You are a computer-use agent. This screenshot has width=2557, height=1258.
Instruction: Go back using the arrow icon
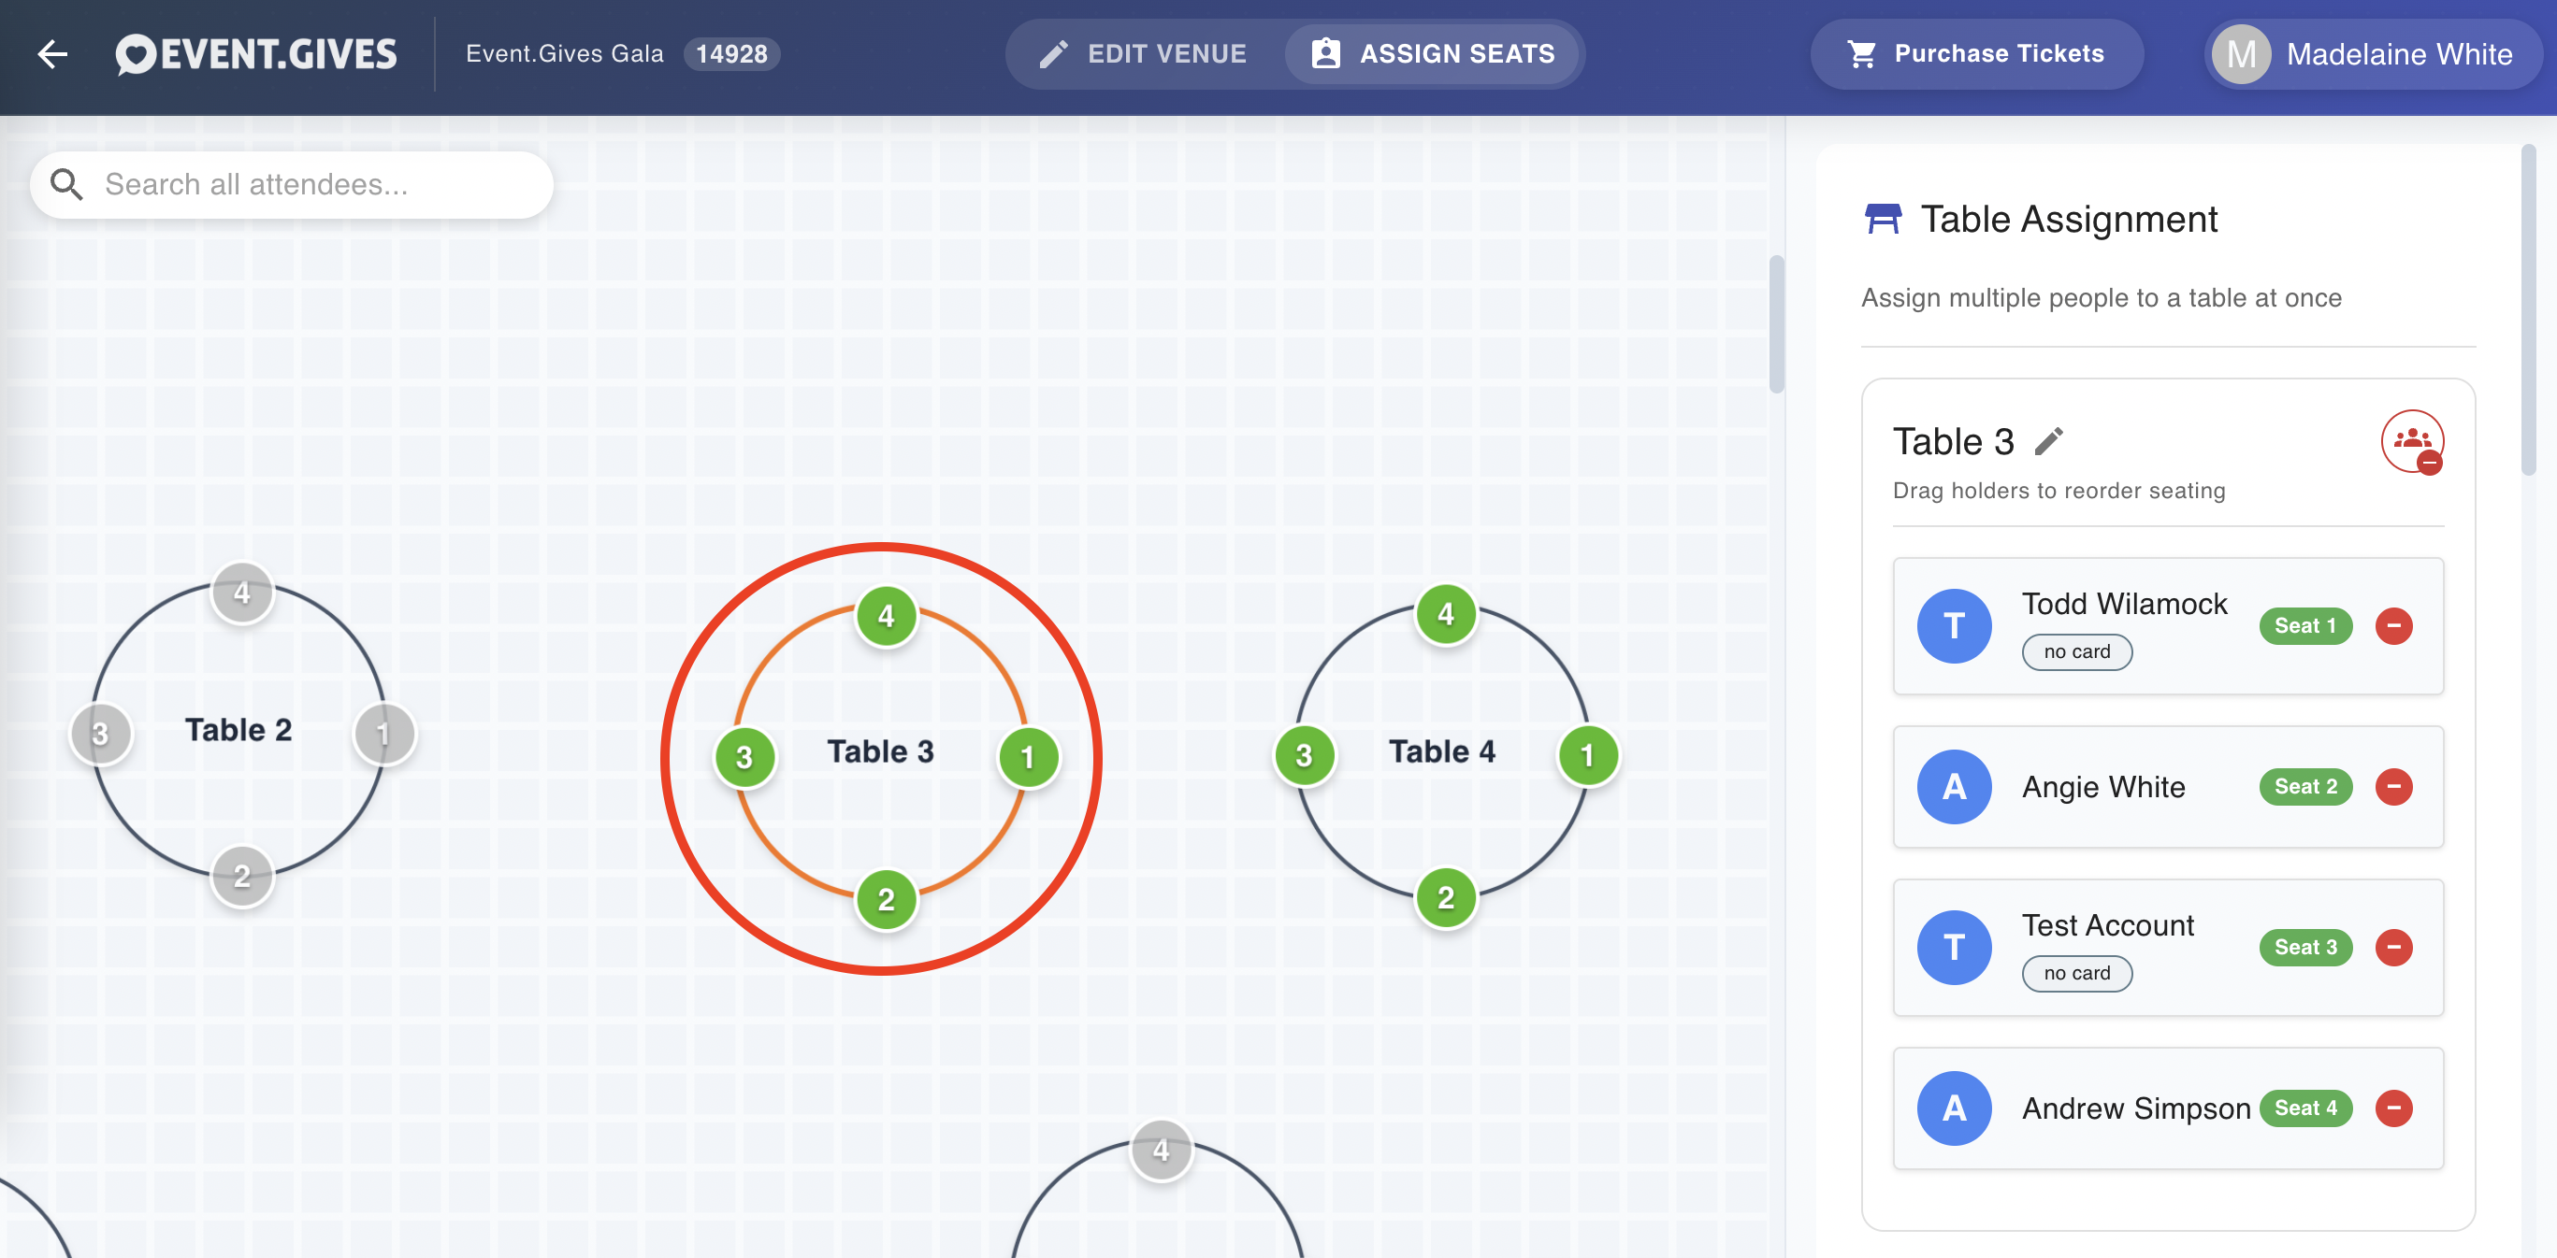click(x=52, y=54)
